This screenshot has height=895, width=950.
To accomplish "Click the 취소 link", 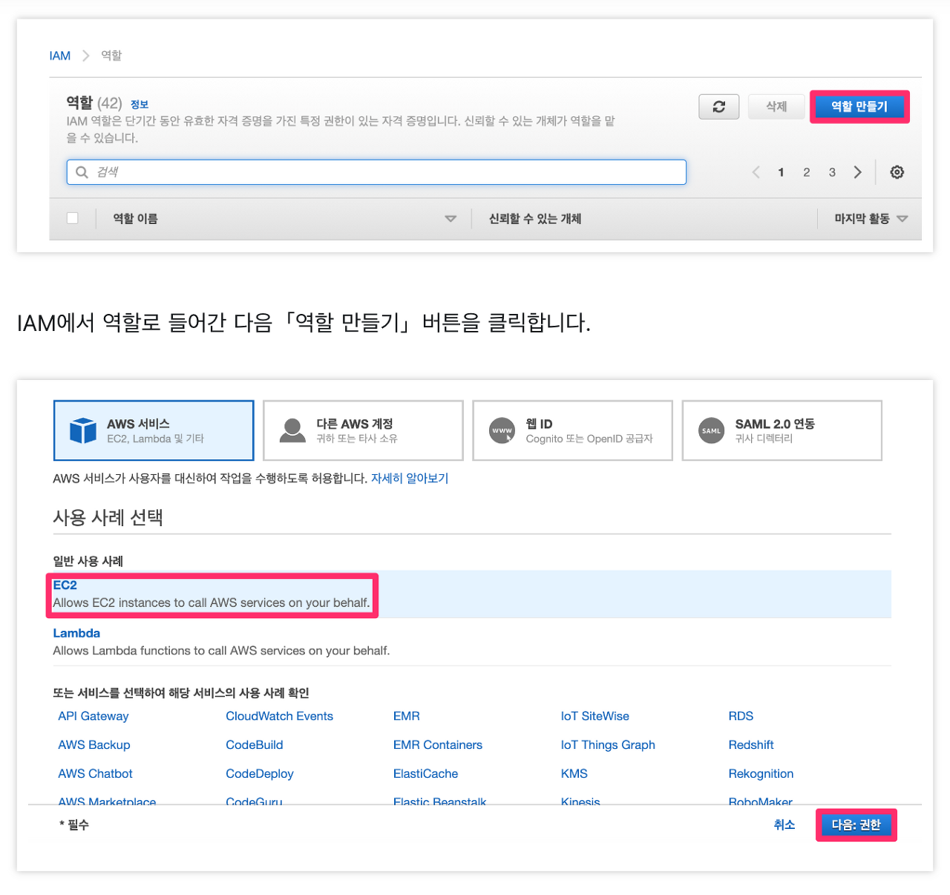I will tap(784, 824).
